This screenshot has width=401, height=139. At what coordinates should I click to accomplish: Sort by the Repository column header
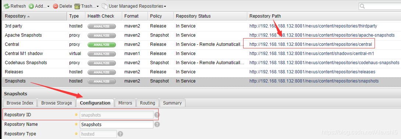click(x=35, y=16)
